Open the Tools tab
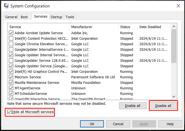 (x=70, y=17)
